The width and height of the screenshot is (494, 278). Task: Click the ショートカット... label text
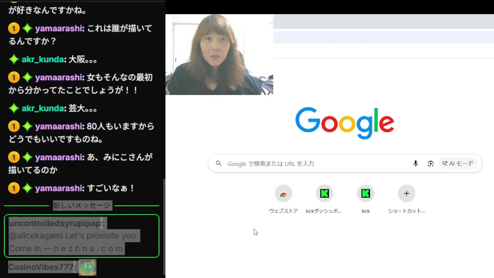406,211
